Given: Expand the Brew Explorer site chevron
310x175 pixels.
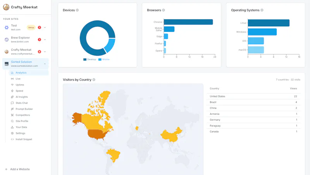Looking at the screenshot, I should [45, 40].
